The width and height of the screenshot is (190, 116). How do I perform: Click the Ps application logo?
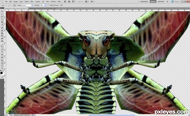2,2
